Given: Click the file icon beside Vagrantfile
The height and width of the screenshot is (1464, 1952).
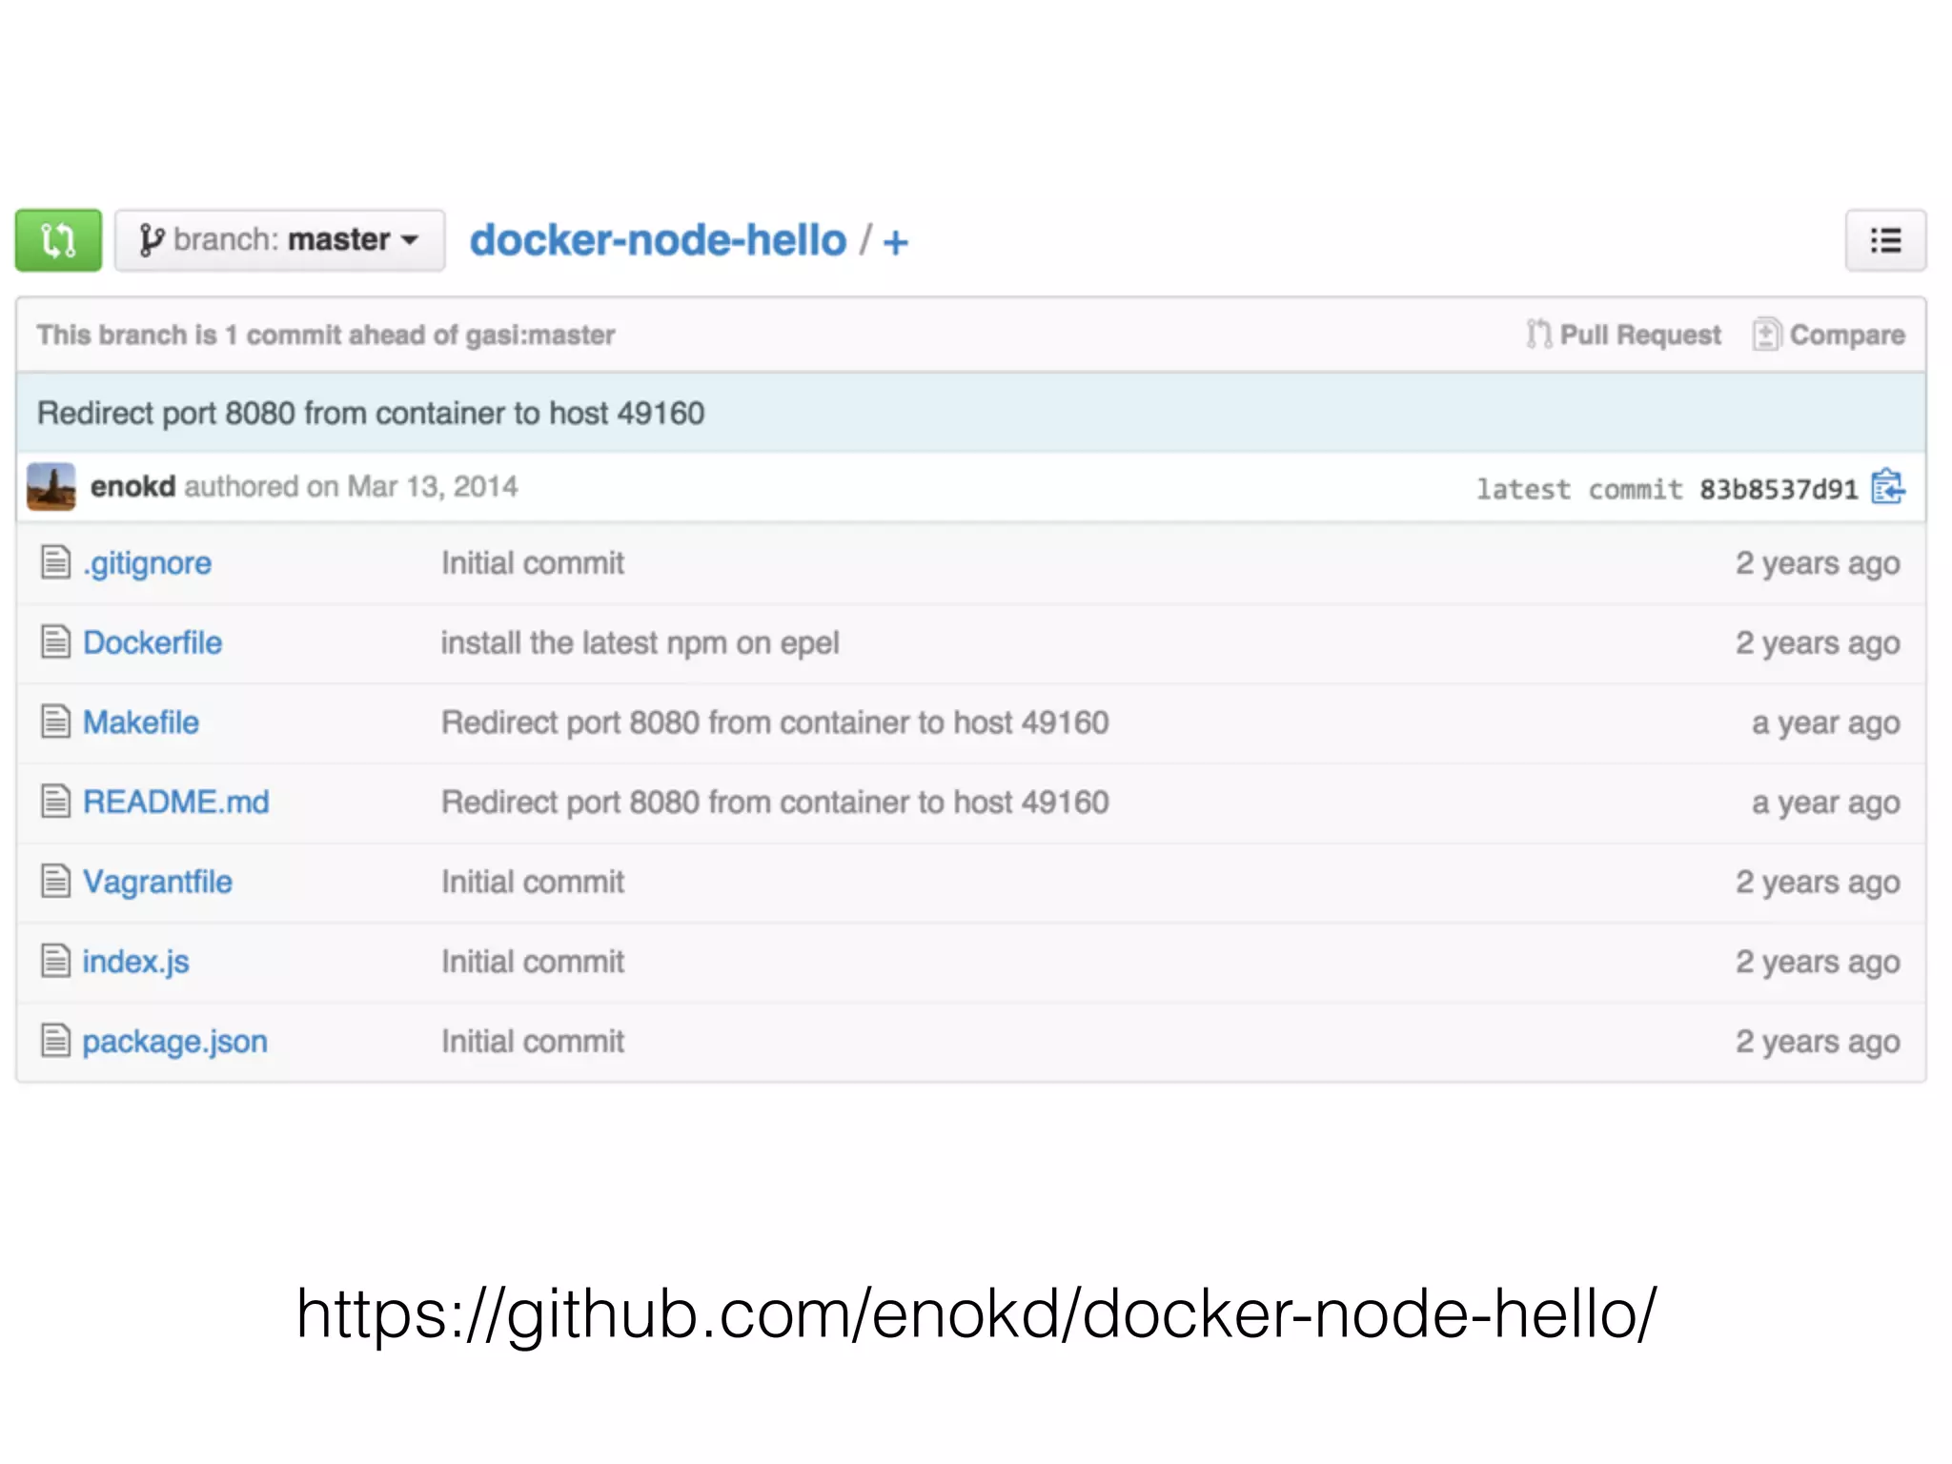Looking at the screenshot, I should pyautogui.click(x=55, y=882).
